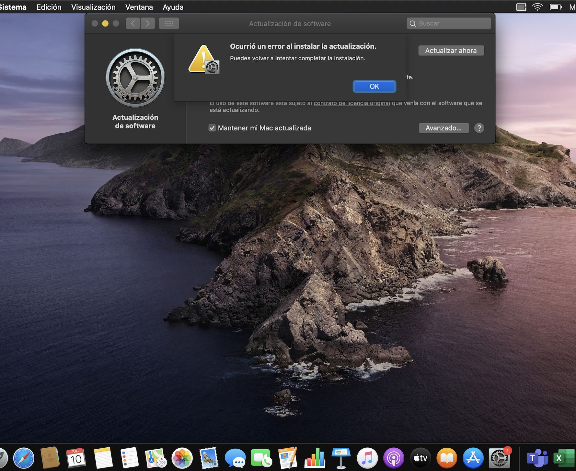The height and width of the screenshot is (471, 576).
Task: Toggle Mantener mi Mac actualizada checkbox
Action: 212,128
